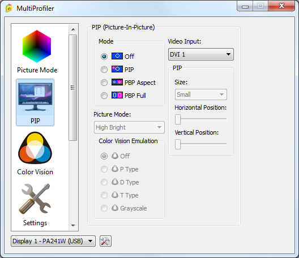Image resolution: width=299 pixels, height=258 pixels.
Task: Select the PBP Full radio button
Action: tap(104, 96)
